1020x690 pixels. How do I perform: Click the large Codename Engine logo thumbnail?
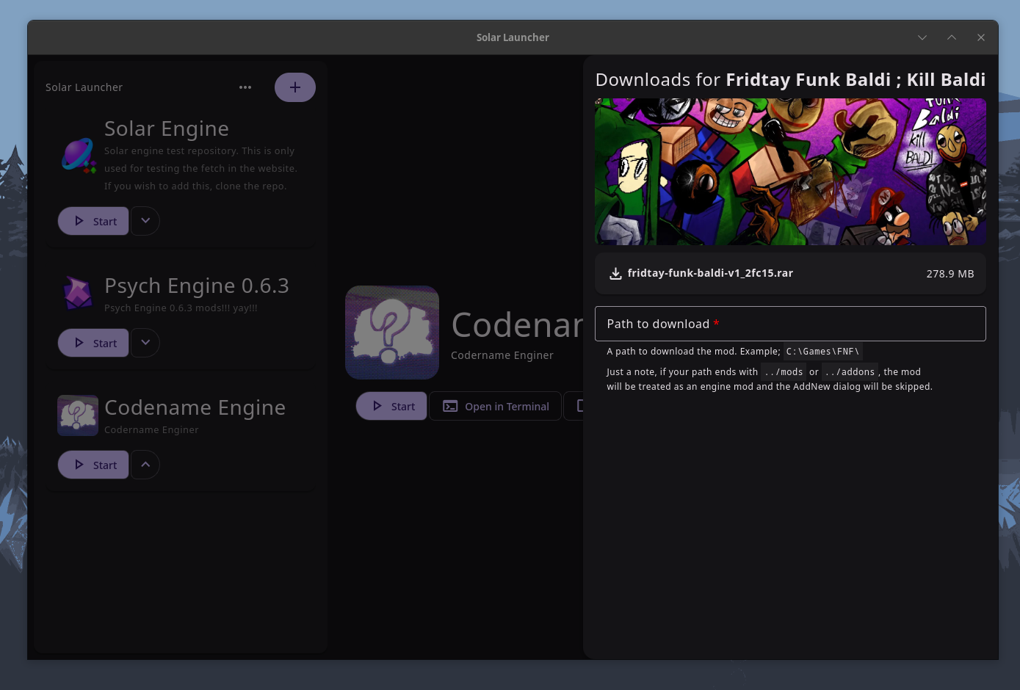tap(392, 333)
